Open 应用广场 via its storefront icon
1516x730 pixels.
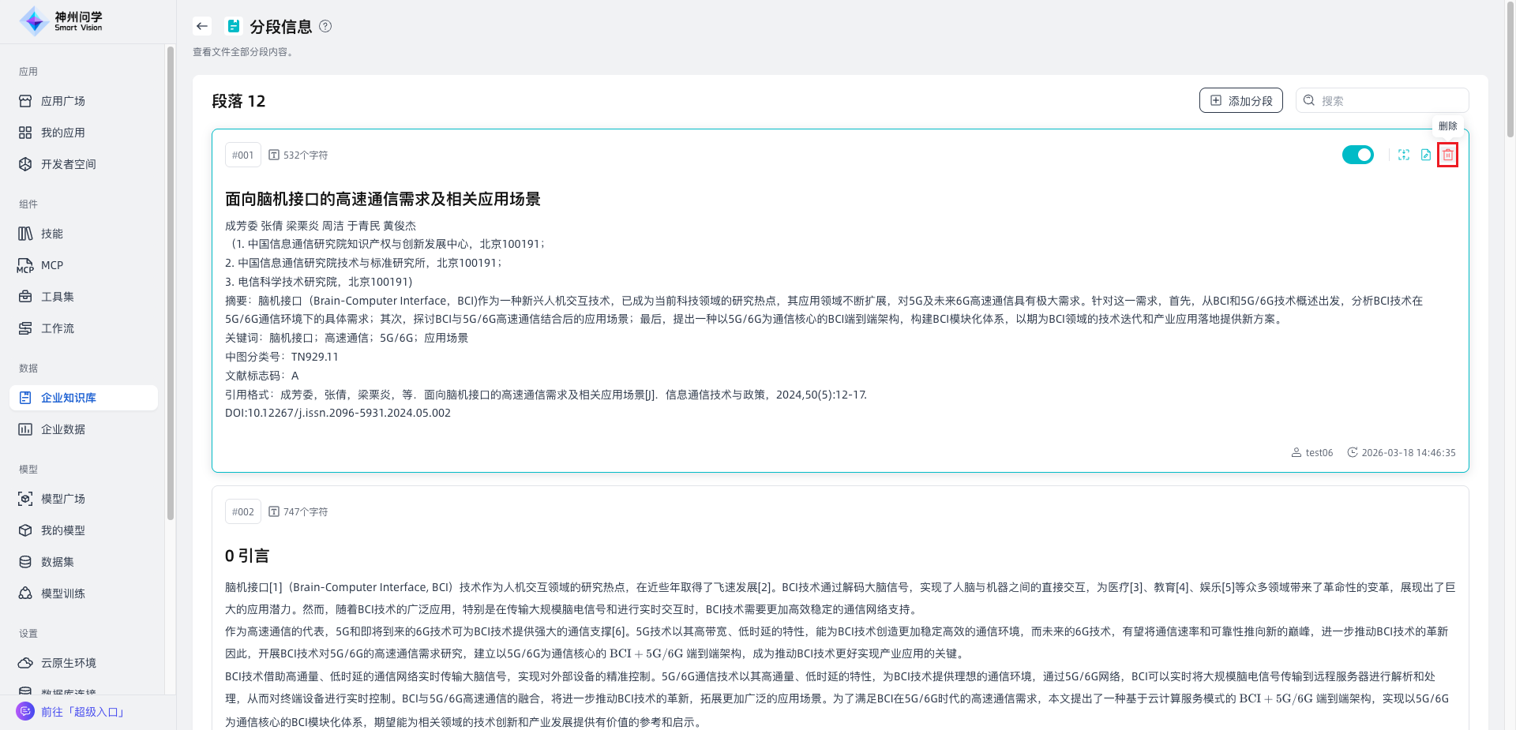[25, 101]
